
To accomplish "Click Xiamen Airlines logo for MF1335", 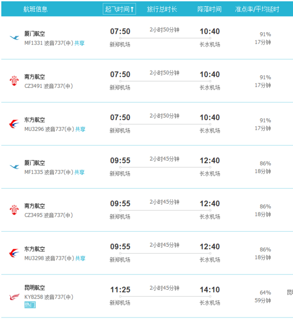I will click(15, 167).
